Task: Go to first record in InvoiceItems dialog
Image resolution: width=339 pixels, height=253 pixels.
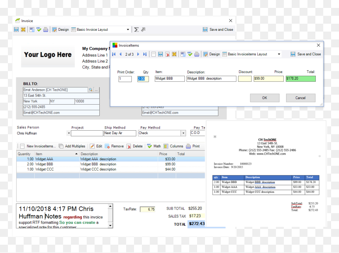Action: 114,54
